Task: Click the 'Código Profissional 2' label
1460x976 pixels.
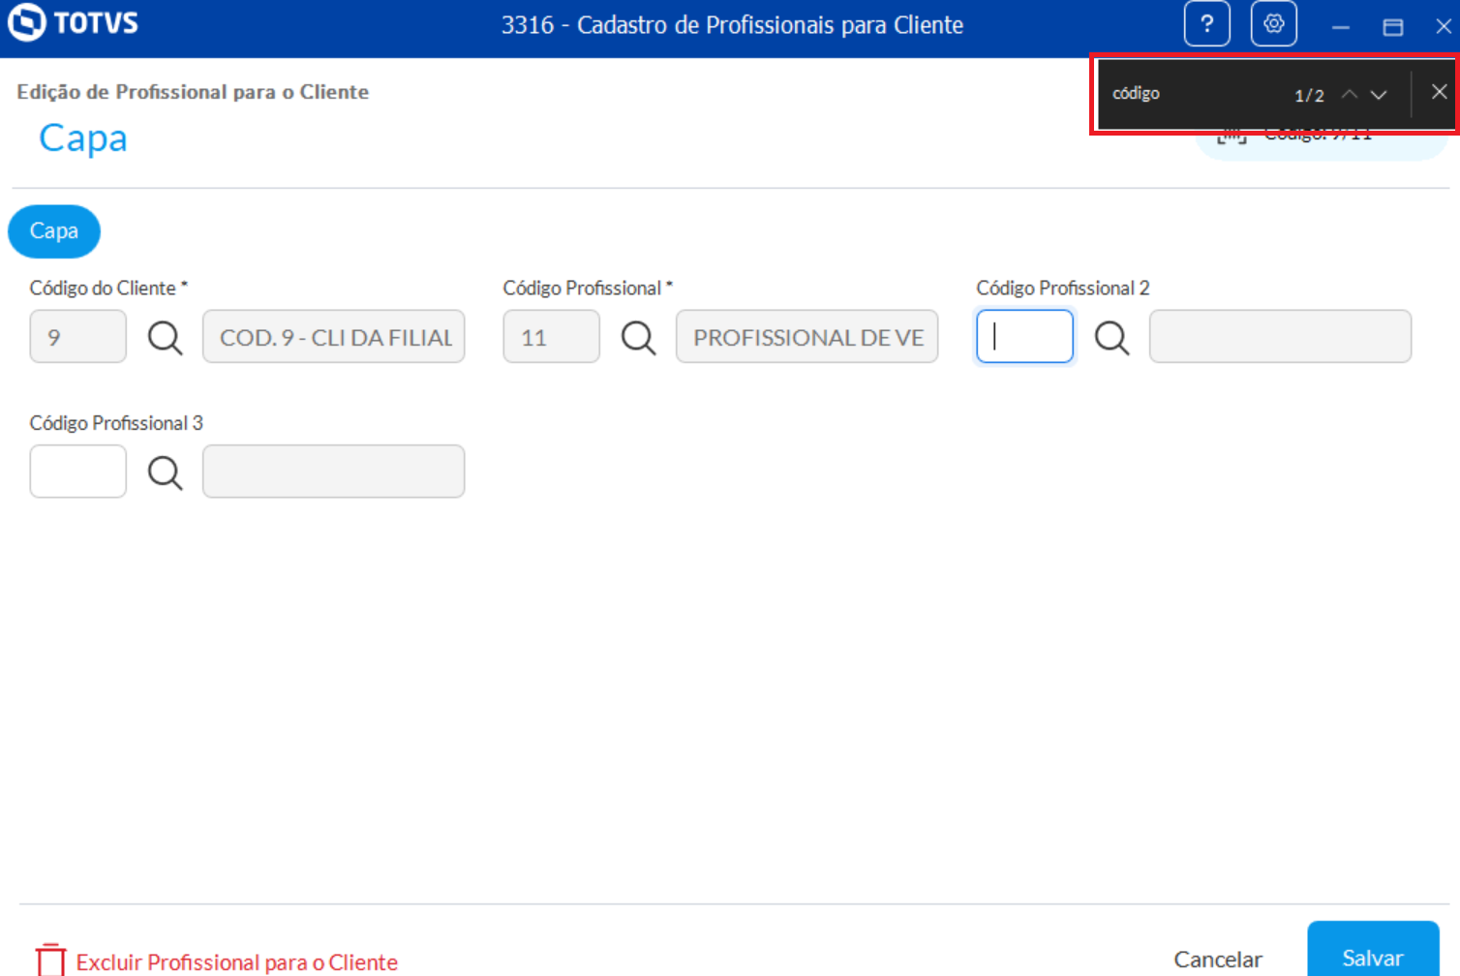Action: pyautogui.click(x=1063, y=289)
